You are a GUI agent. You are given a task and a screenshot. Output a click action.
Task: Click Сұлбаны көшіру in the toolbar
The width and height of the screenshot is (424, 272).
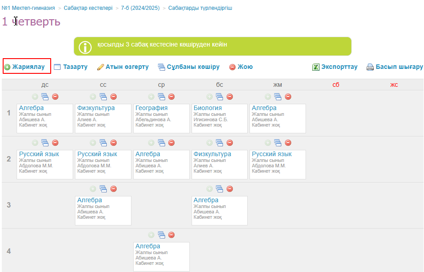[189, 67]
